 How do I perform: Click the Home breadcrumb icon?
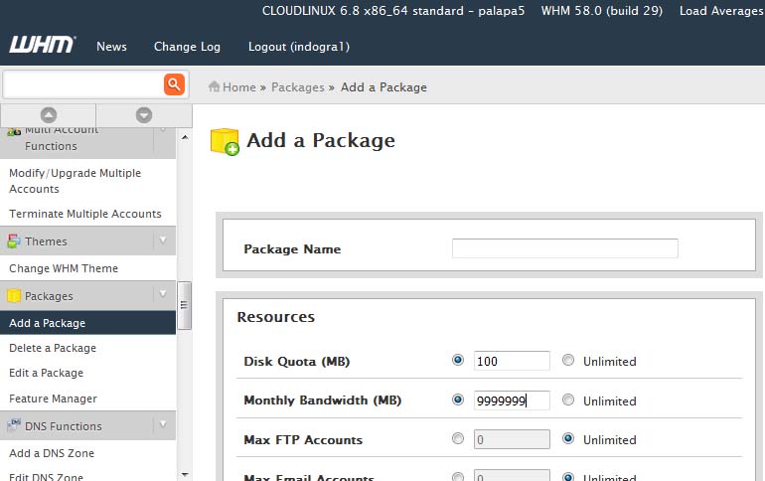[214, 87]
